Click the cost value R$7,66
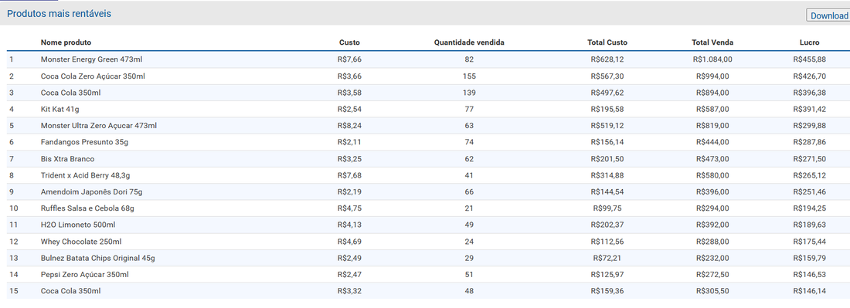850x308 pixels. [x=349, y=59]
